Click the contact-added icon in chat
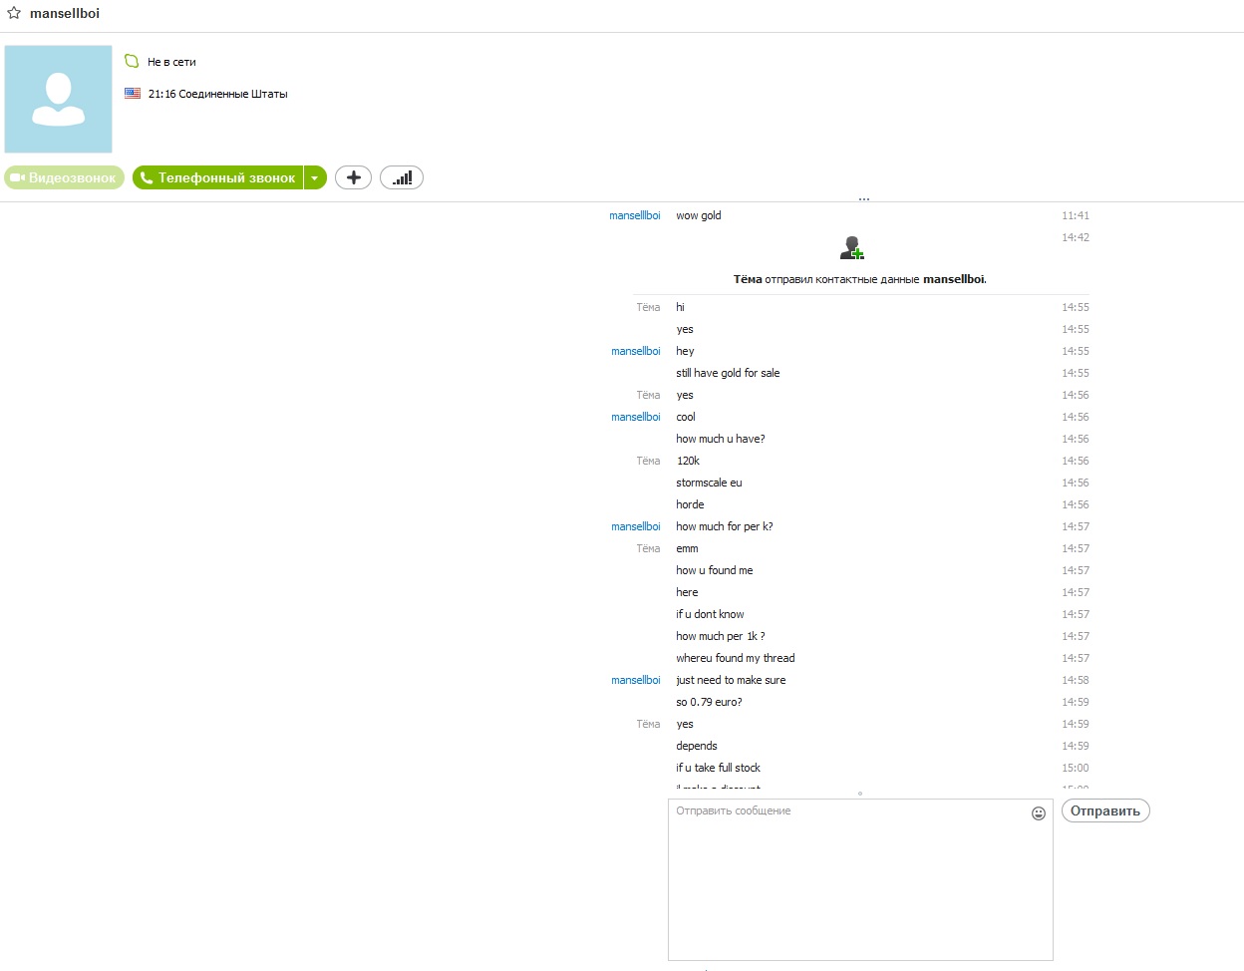 852,247
